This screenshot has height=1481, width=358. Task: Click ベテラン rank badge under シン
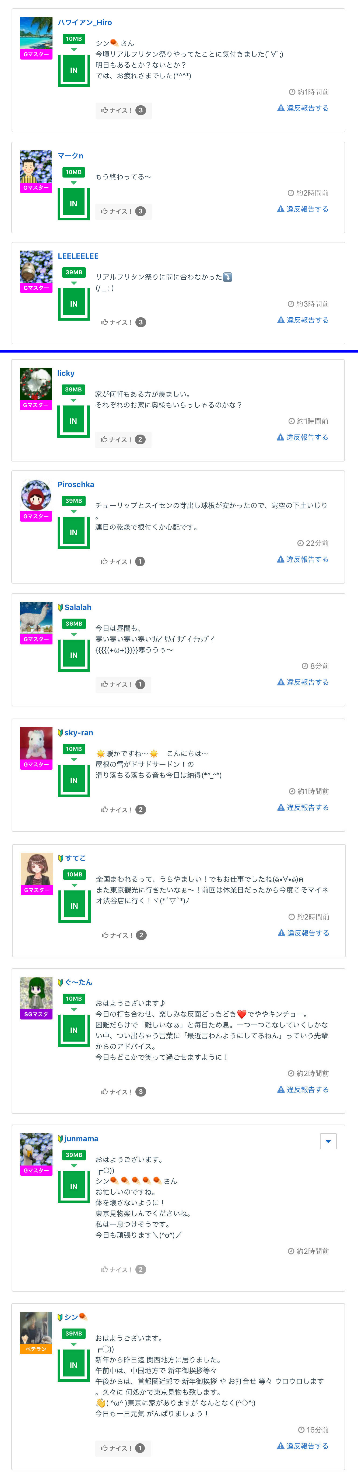(x=36, y=1349)
